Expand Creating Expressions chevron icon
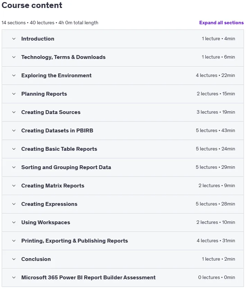Screen dimensions: 246x289 [x=14, y=204]
